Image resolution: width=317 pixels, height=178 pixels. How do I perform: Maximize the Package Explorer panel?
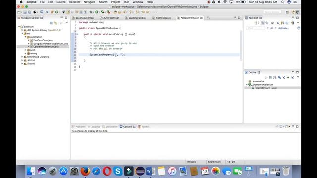pyautogui.click(x=66, y=18)
